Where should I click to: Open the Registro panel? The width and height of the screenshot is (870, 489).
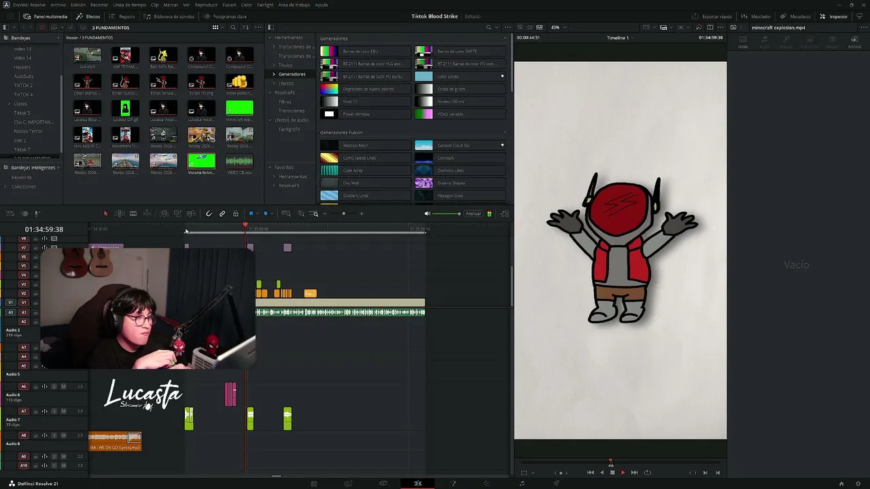[122, 16]
